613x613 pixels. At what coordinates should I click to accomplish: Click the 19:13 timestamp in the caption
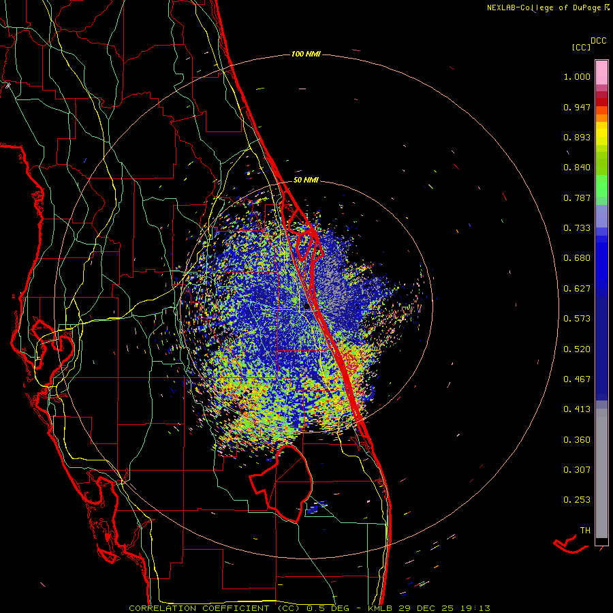pyautogui.click(x=475, y=608)
